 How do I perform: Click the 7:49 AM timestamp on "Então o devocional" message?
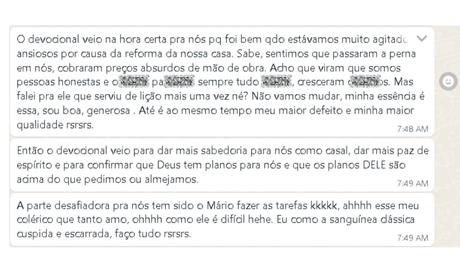click(x=413, y=183)
